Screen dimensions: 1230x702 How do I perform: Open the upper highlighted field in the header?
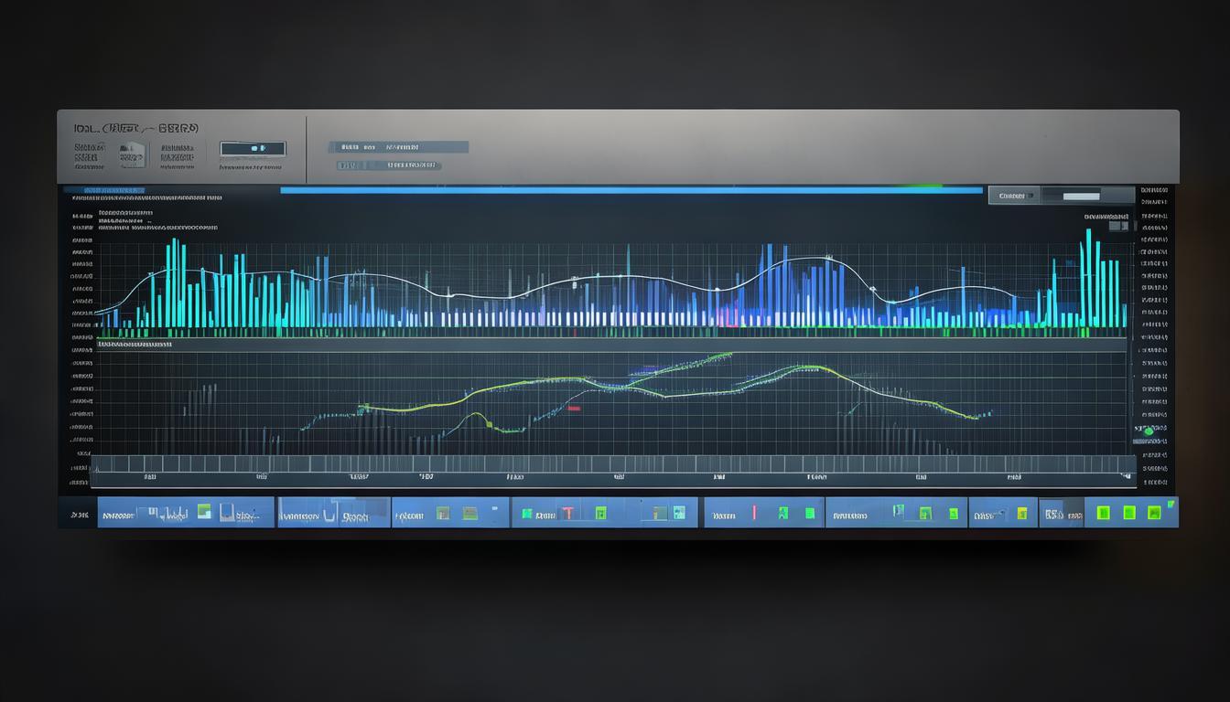pos(398,147)
